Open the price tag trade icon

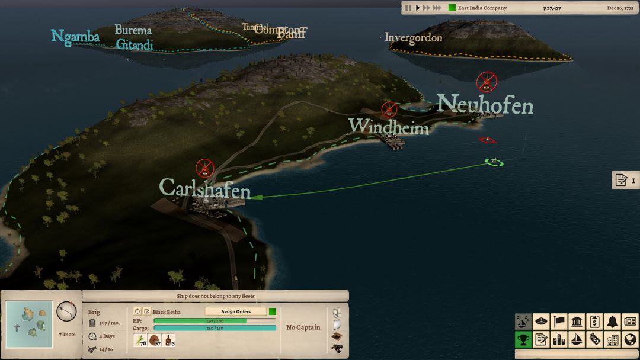pyautogui.click(x=594, y=340)
